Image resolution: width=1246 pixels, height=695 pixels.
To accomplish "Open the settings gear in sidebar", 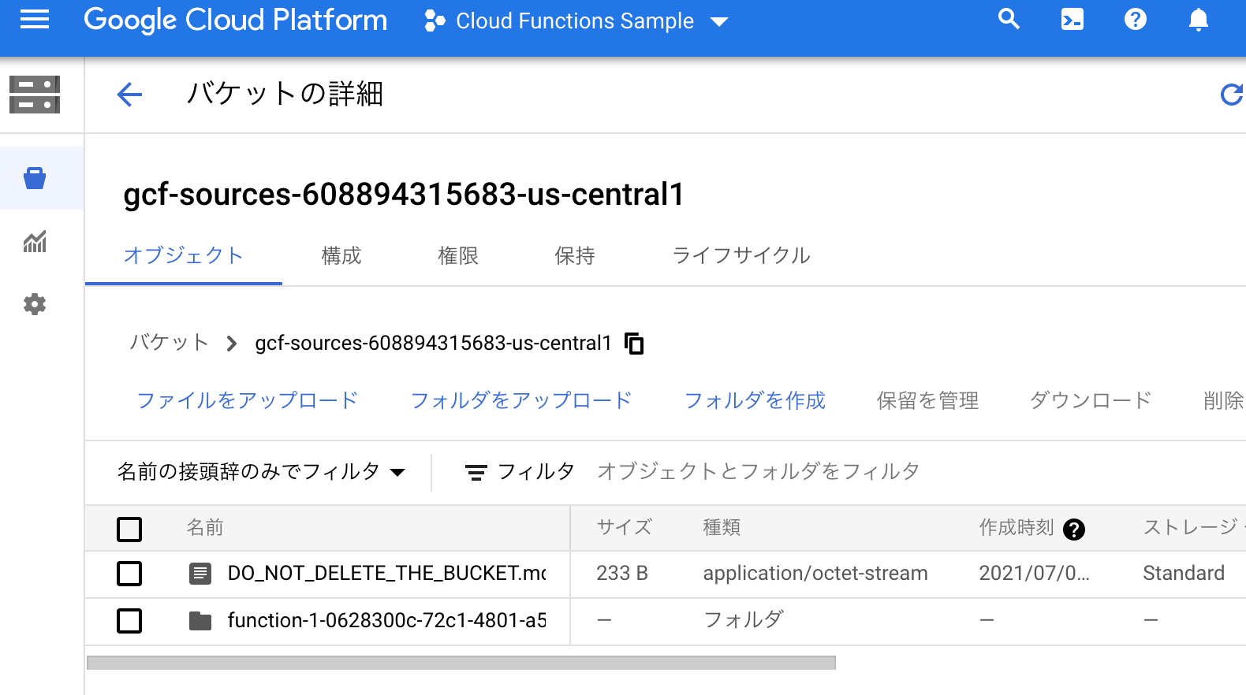I will click(35, 304).
